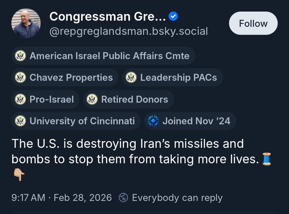Click seal icon on Retired Donors tag
This screenshot has height=214, width=289.
click(92, 99)
